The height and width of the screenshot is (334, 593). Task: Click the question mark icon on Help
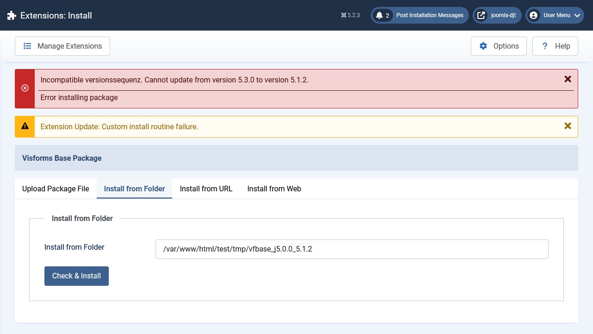click(x=545, y=46)
